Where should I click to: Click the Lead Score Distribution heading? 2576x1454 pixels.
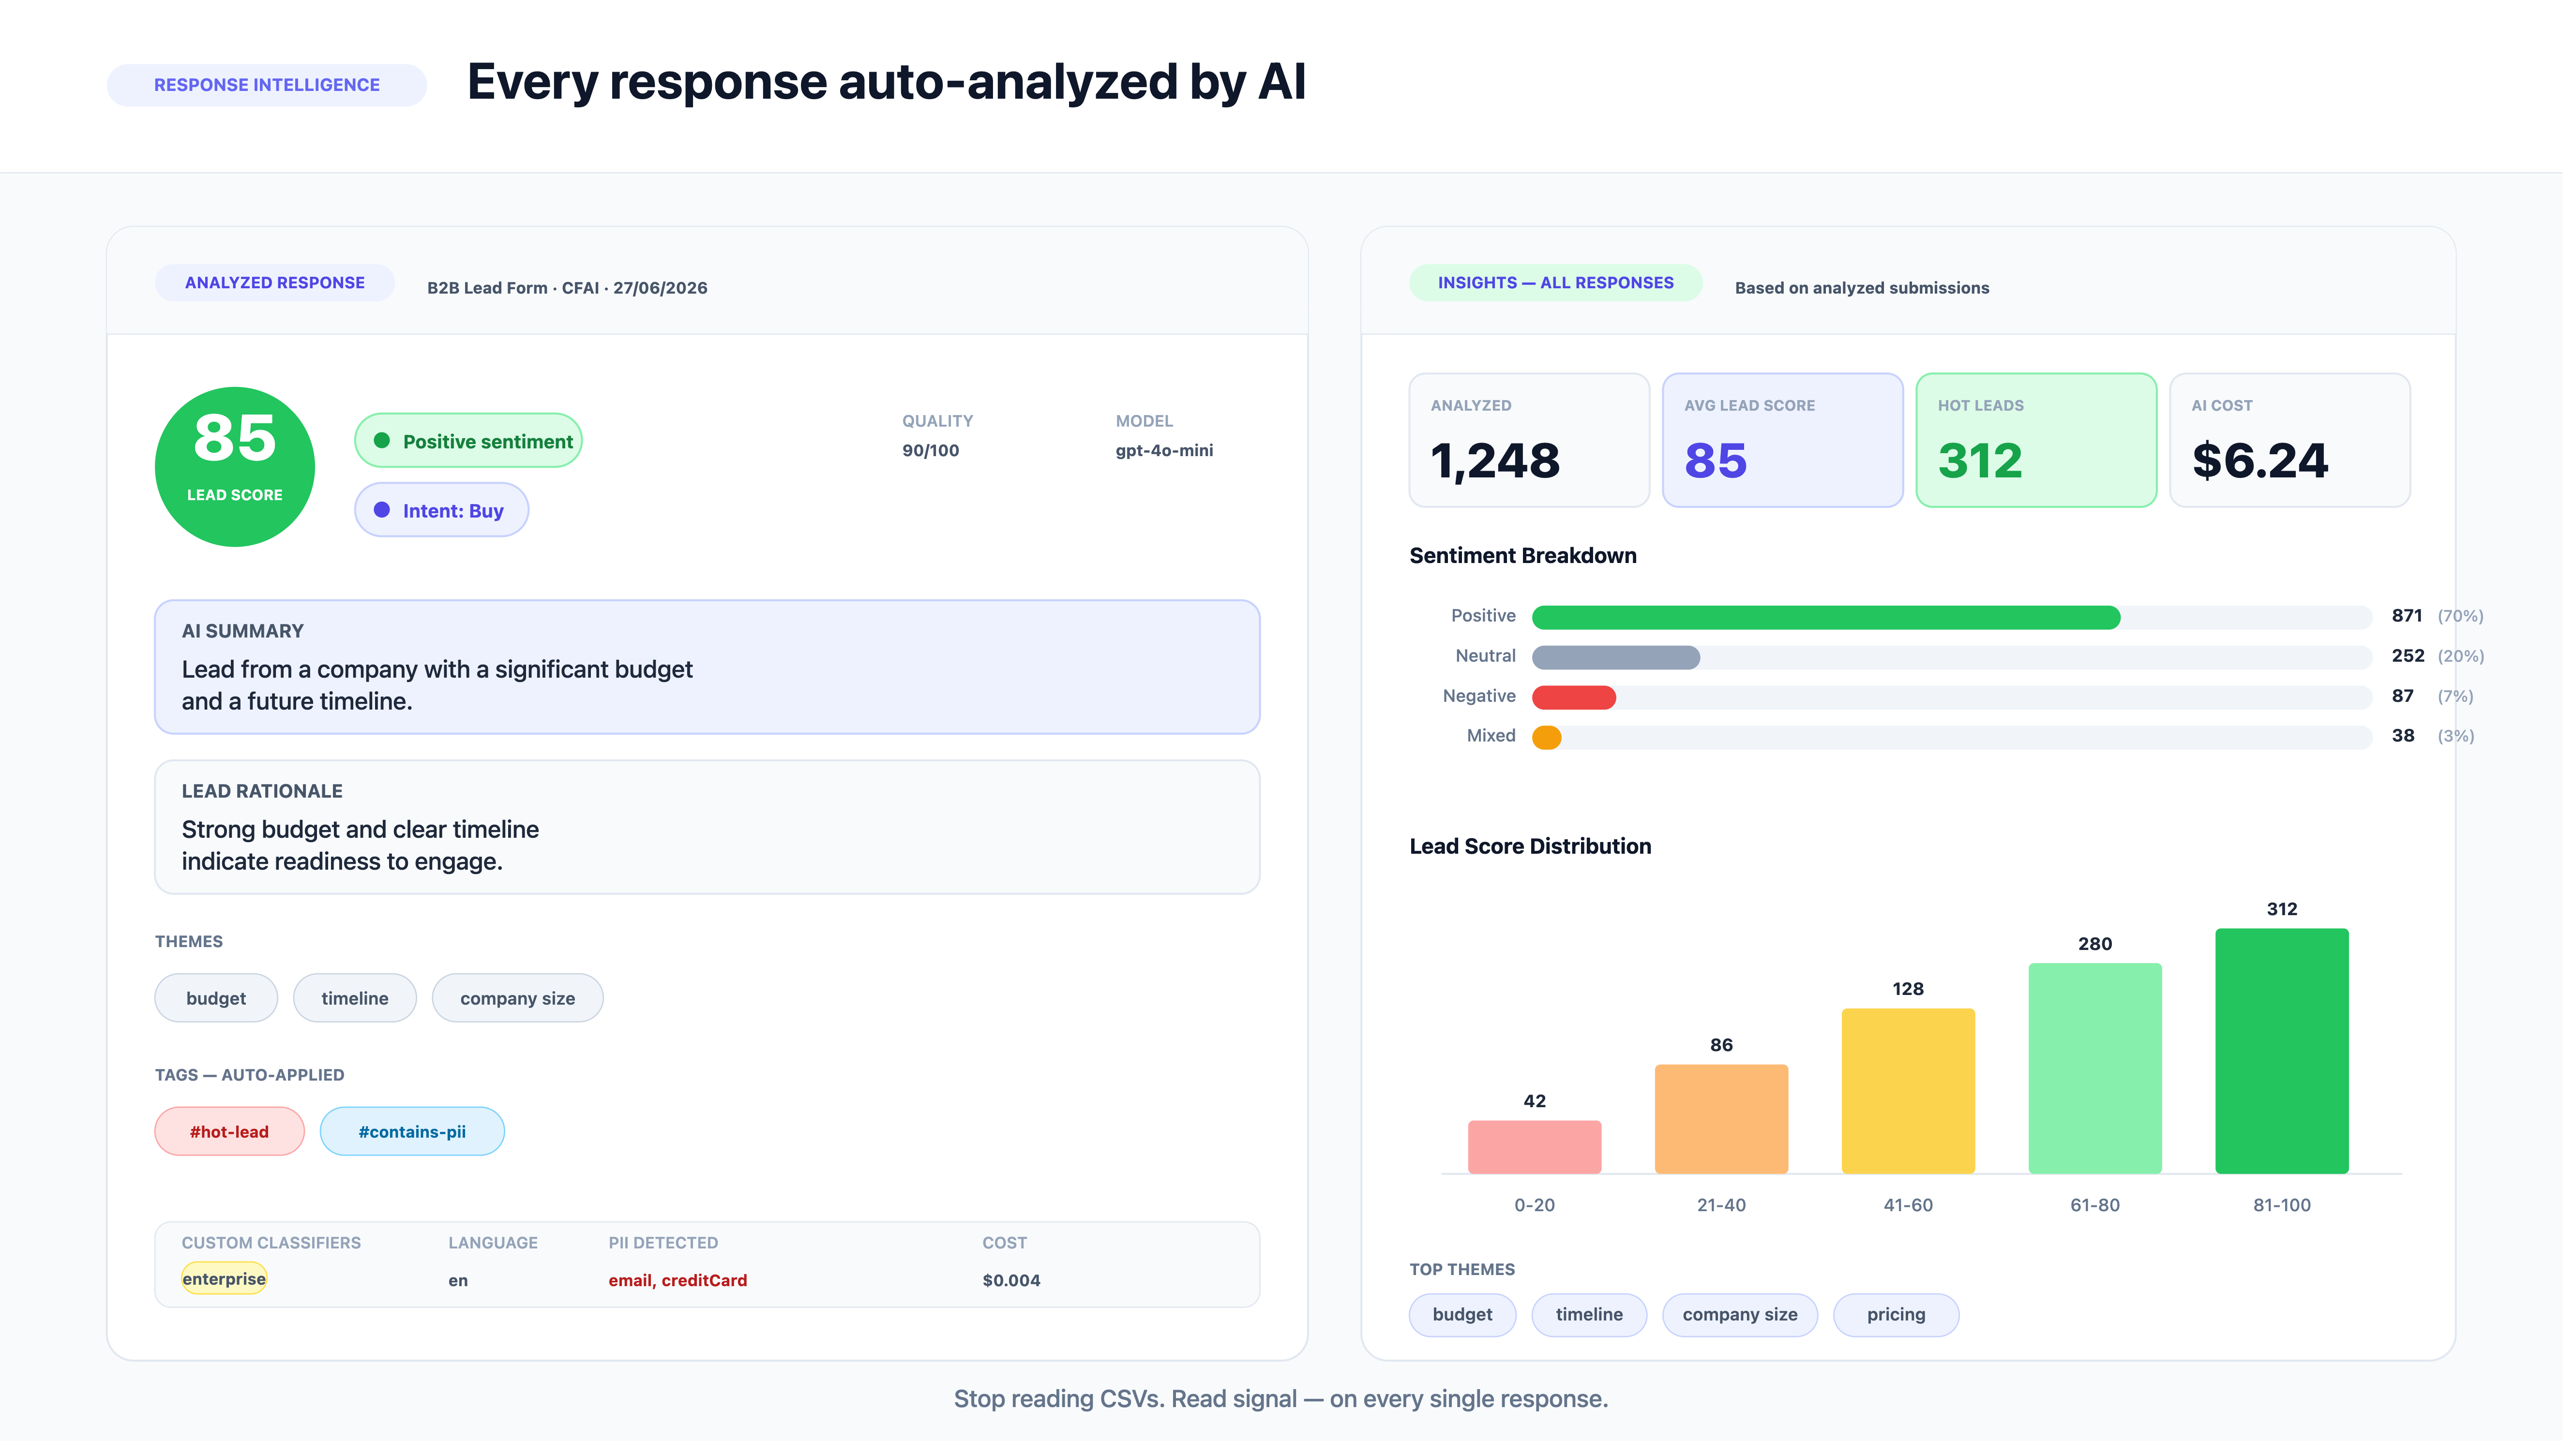(x=1538, y=850)
